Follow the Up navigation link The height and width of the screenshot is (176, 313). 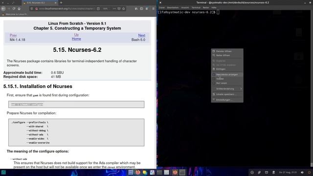click(x=76, y=35)
